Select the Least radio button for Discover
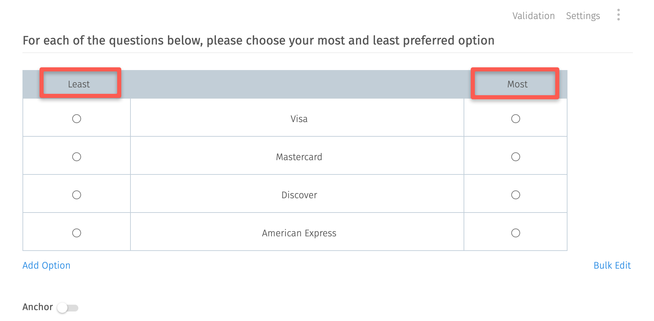Screen dimensions: 654x321 77,195
